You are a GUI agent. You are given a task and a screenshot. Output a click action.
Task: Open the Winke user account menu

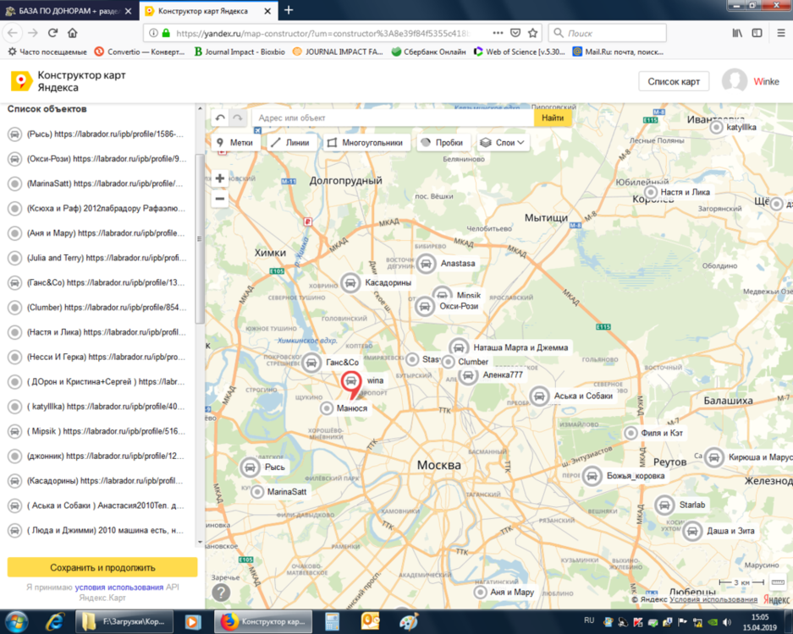(x=751, y=81)
